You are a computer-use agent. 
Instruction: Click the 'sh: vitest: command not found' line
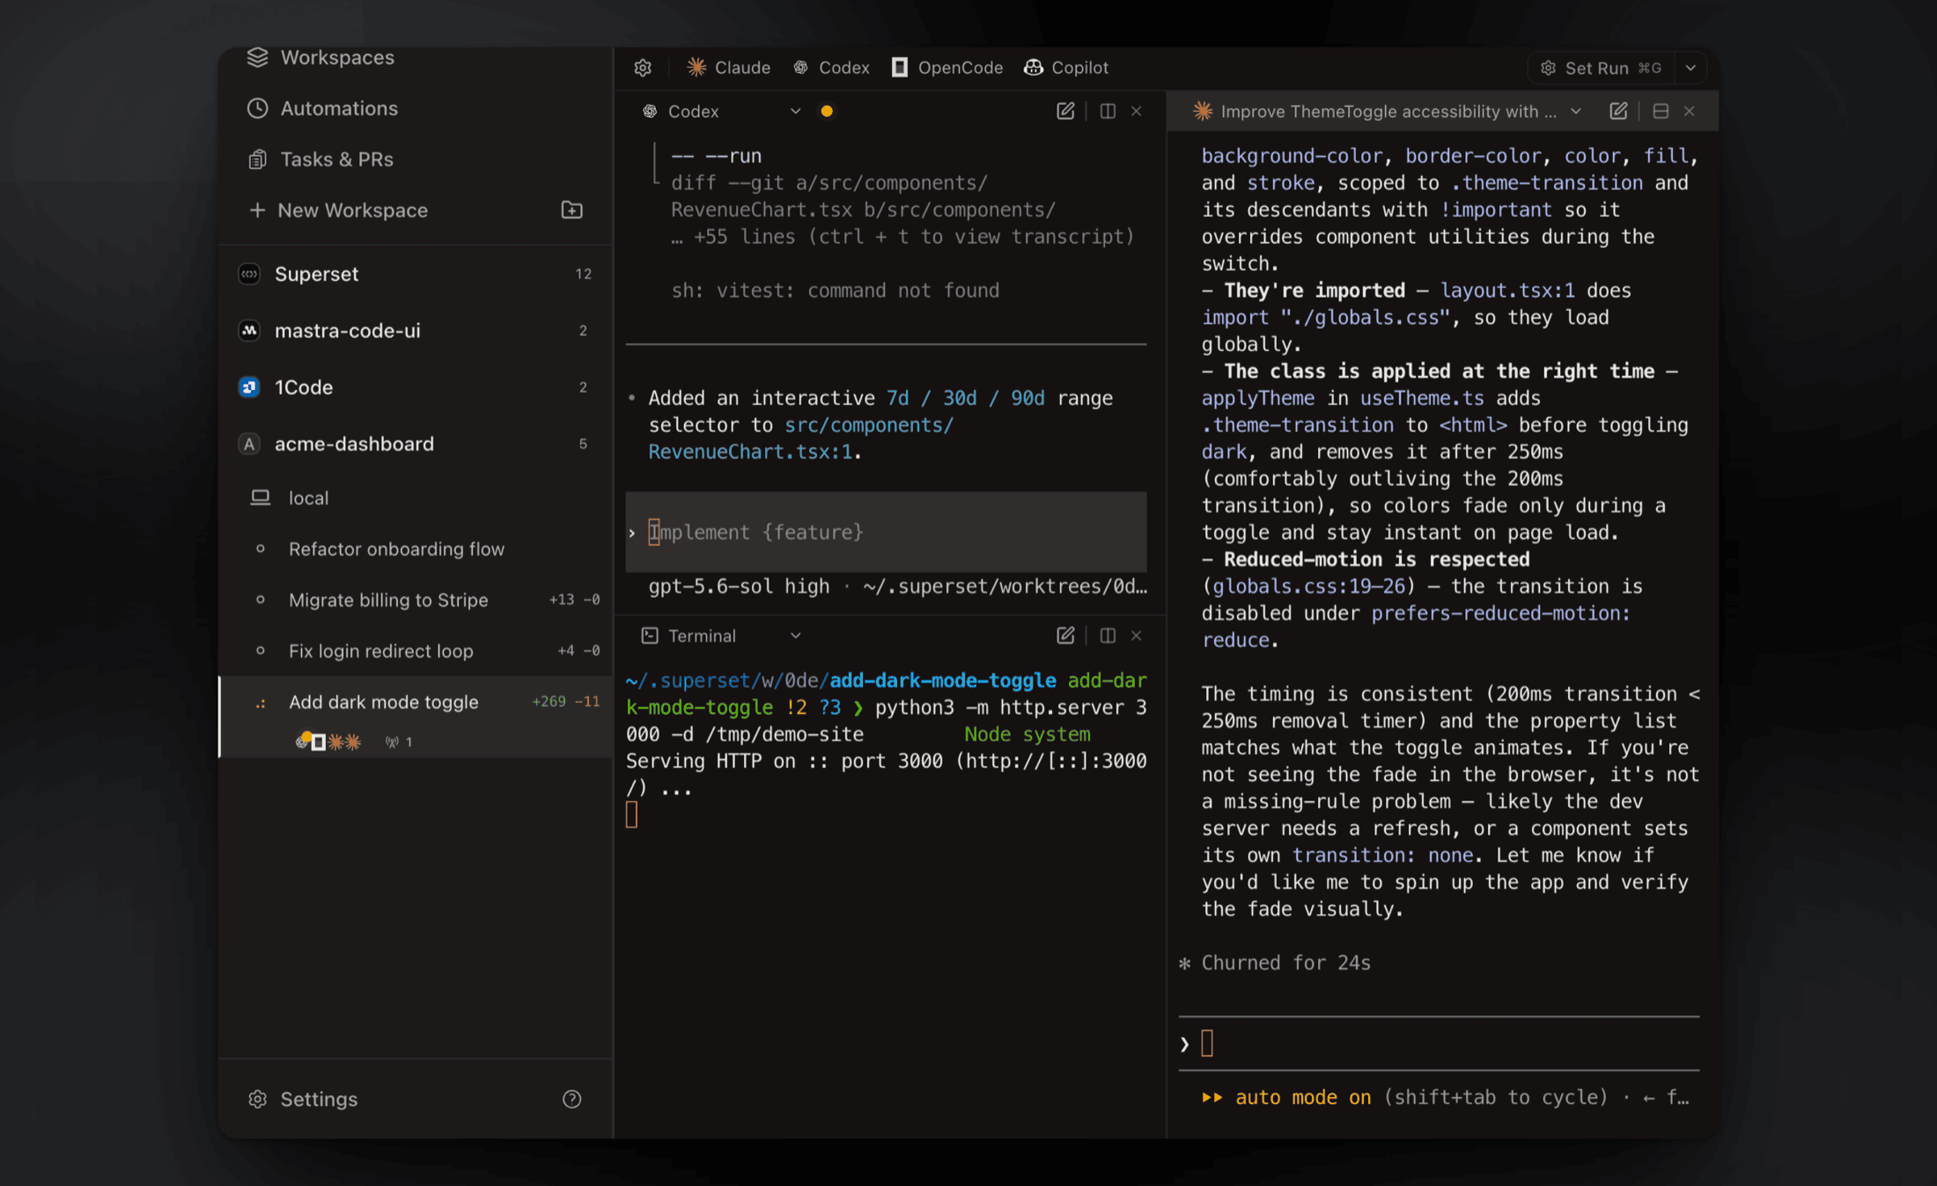pyautogui.click(x=835, y=291)
